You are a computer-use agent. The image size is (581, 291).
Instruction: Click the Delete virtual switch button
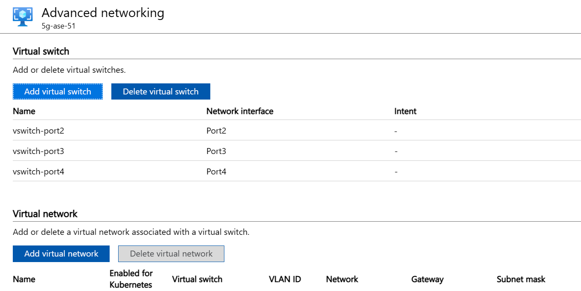[x=160, y=91]
